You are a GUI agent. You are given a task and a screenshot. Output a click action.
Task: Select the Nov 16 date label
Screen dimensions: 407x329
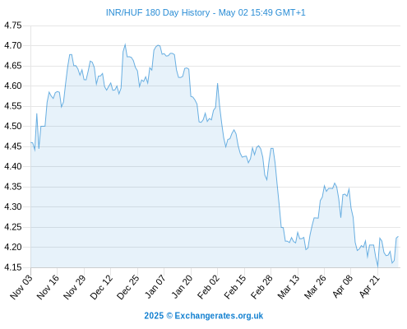tap(48, 287)
